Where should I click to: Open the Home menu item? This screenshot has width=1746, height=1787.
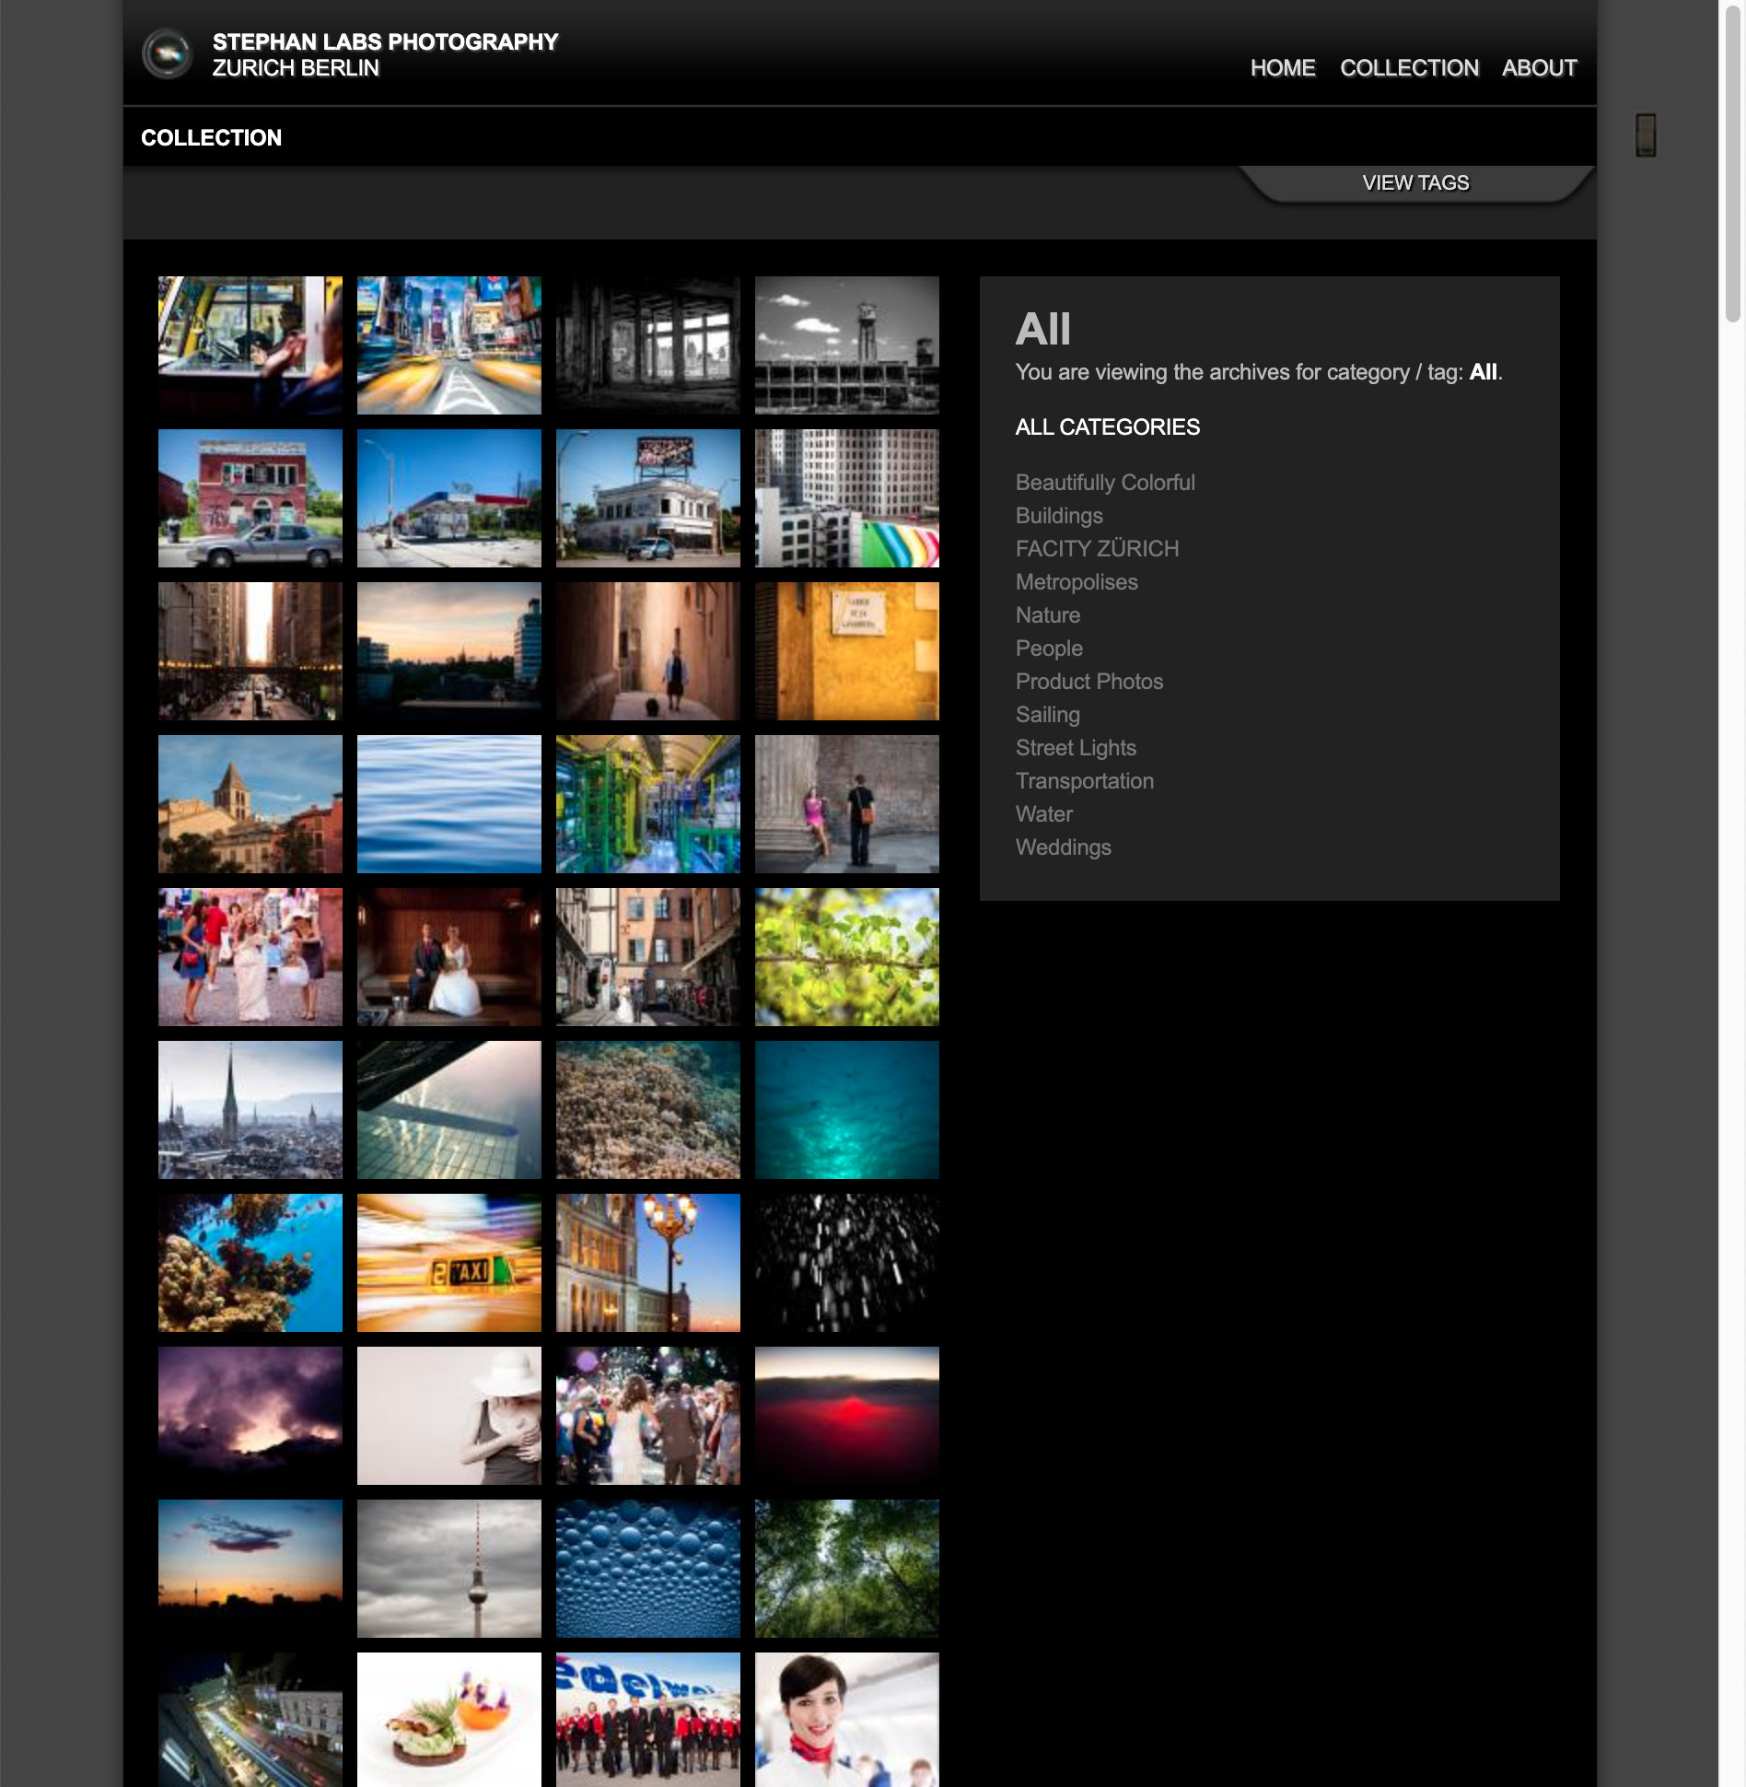click(x=1282, y=68)
